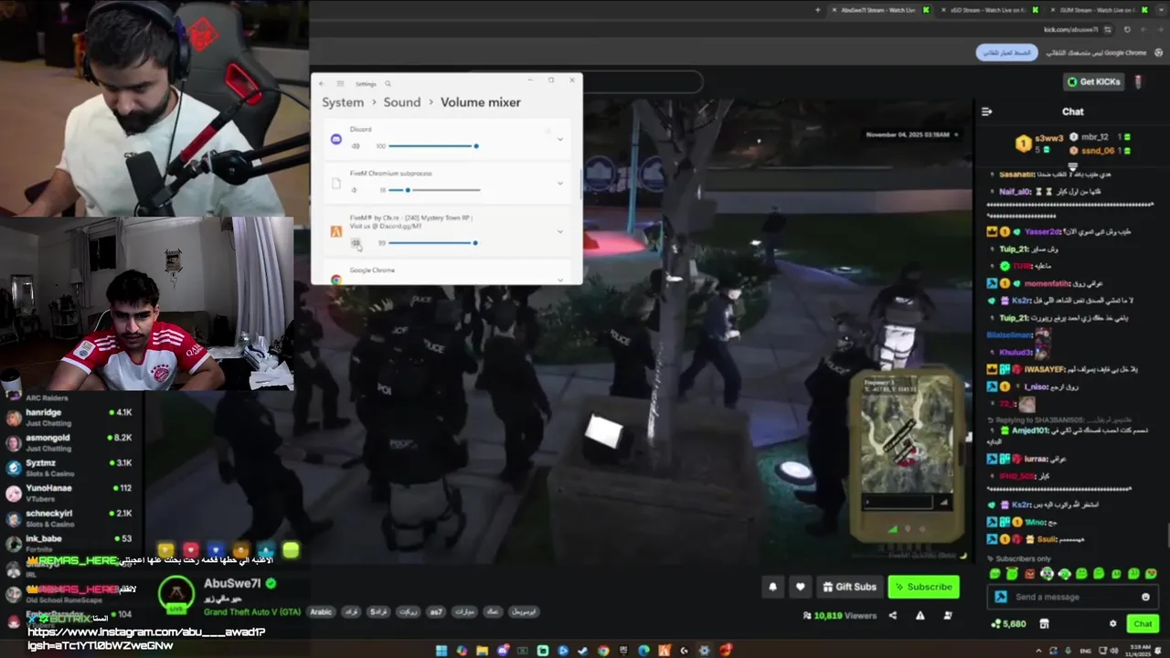This screenshot has width=1170, height=658.
Task: Expand the Discord mixer options
Action: pos(560,139)
